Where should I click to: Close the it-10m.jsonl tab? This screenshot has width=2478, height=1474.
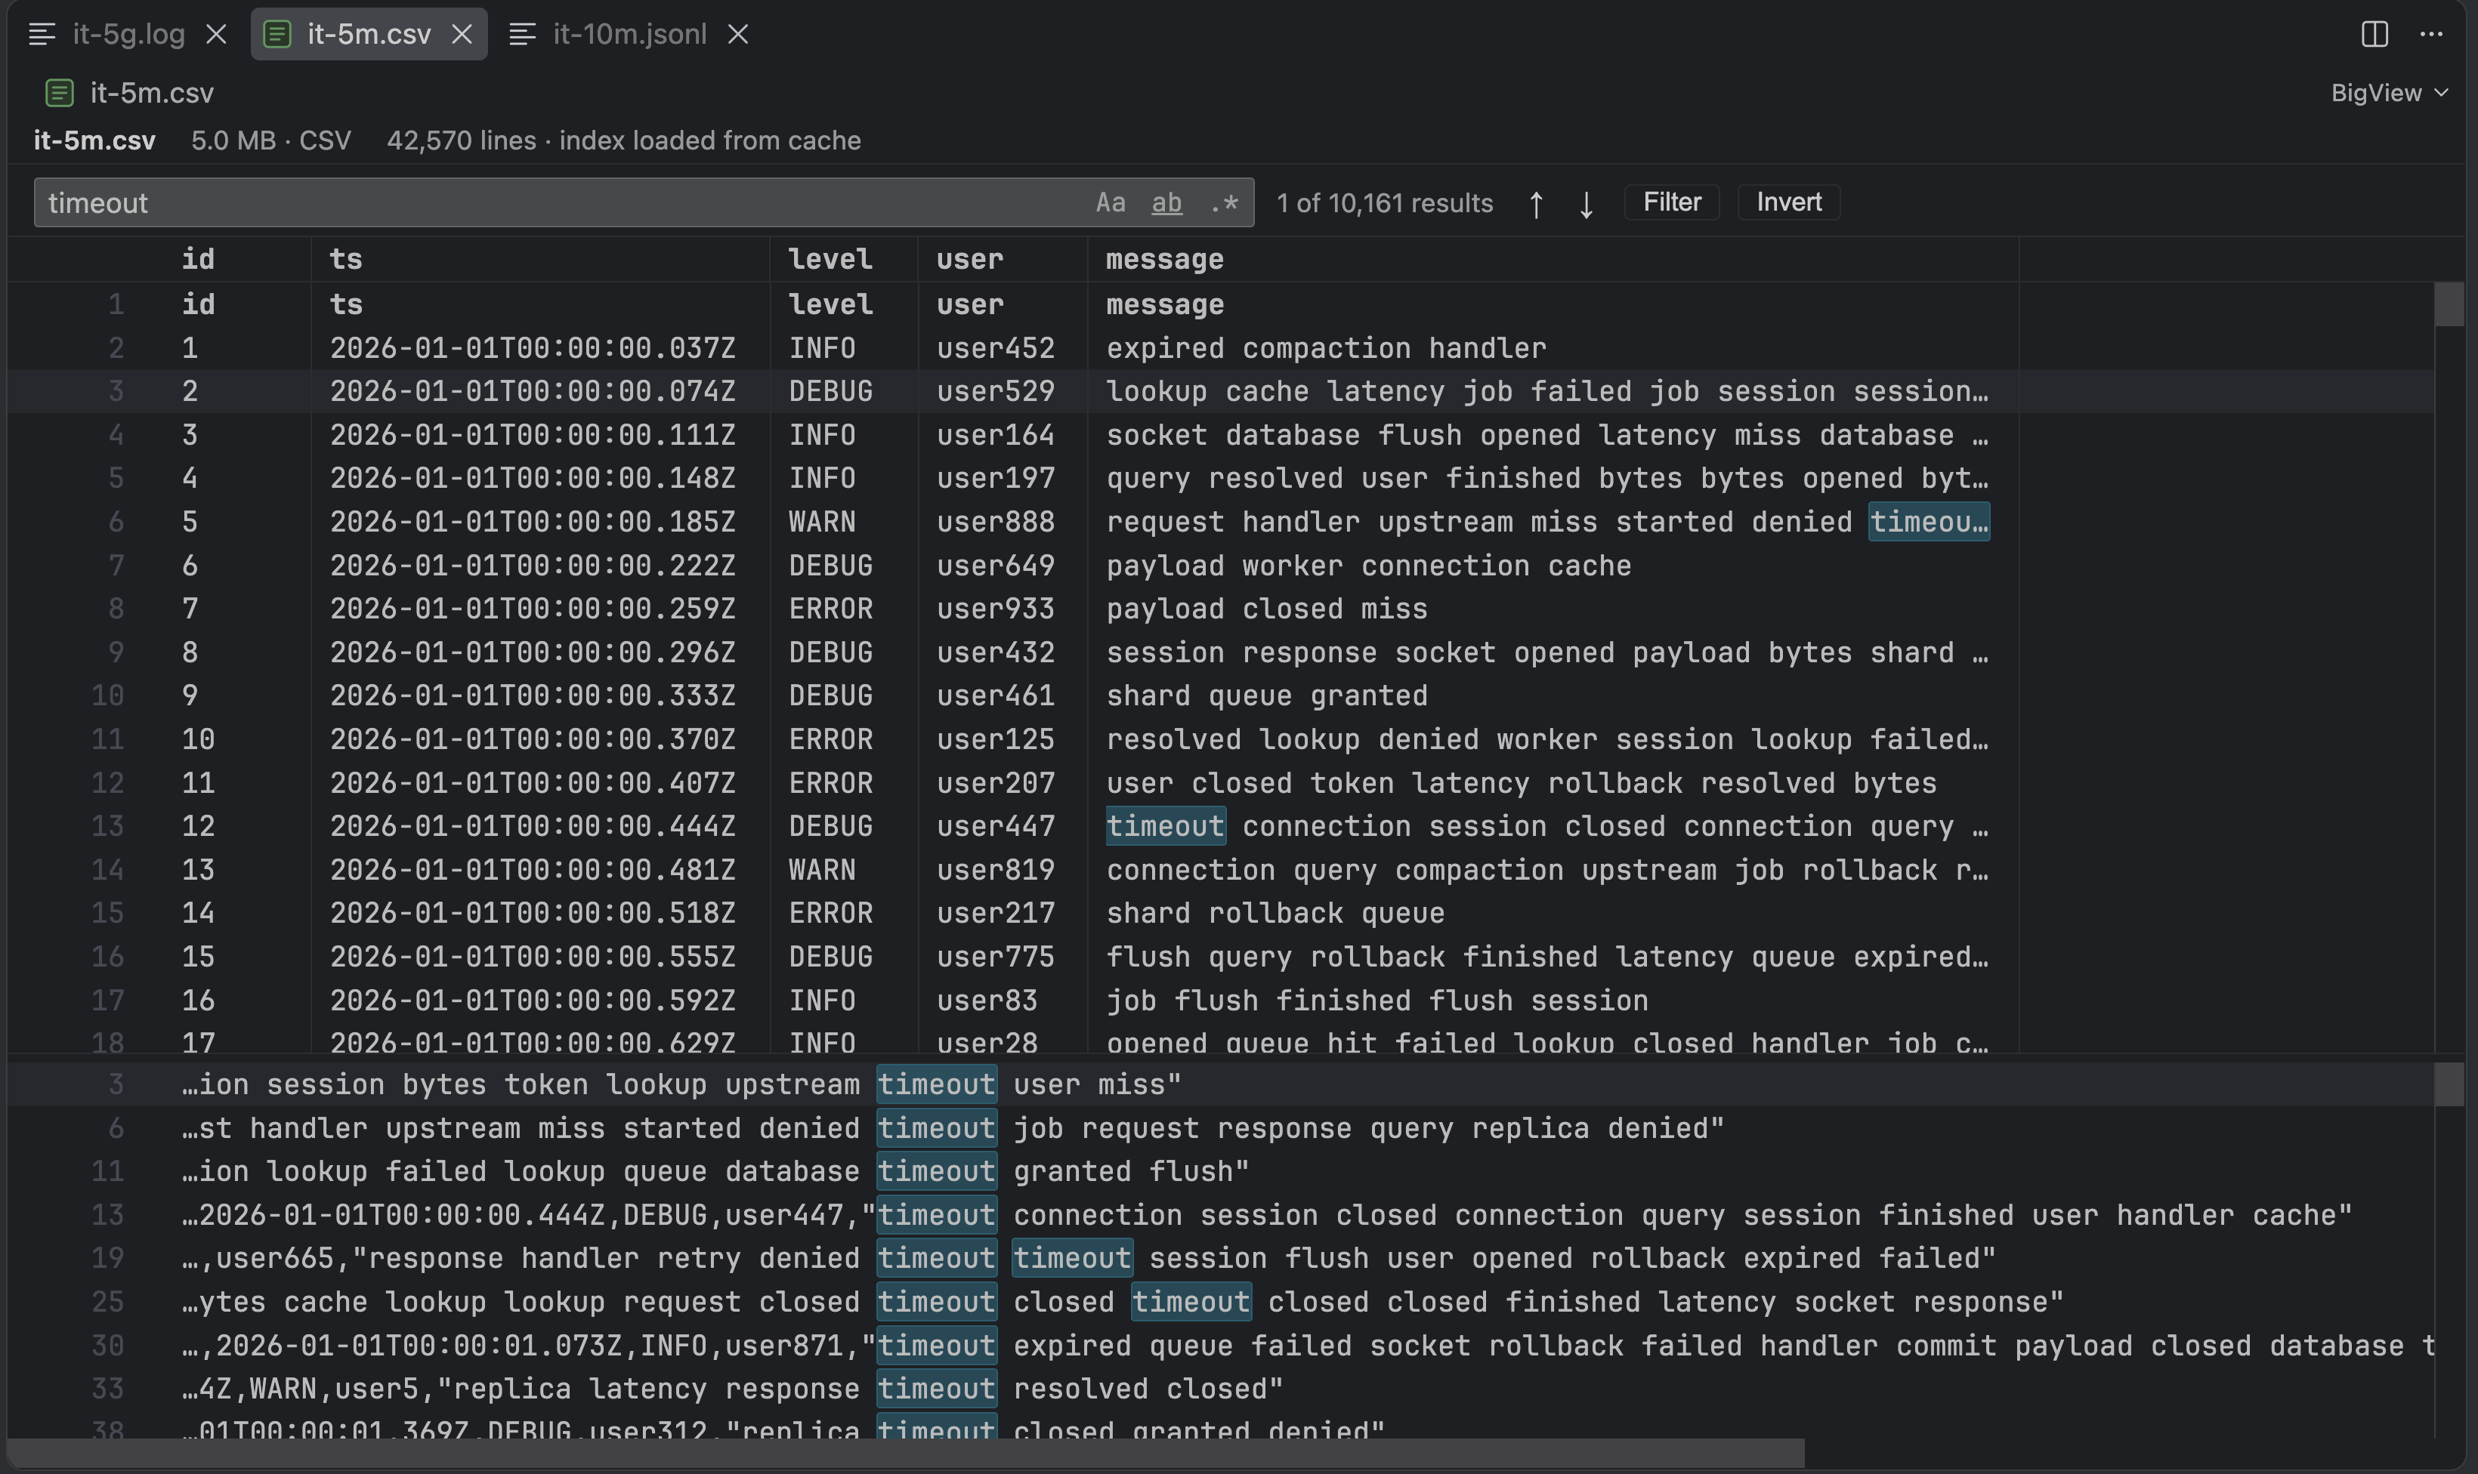coord(738,35)
